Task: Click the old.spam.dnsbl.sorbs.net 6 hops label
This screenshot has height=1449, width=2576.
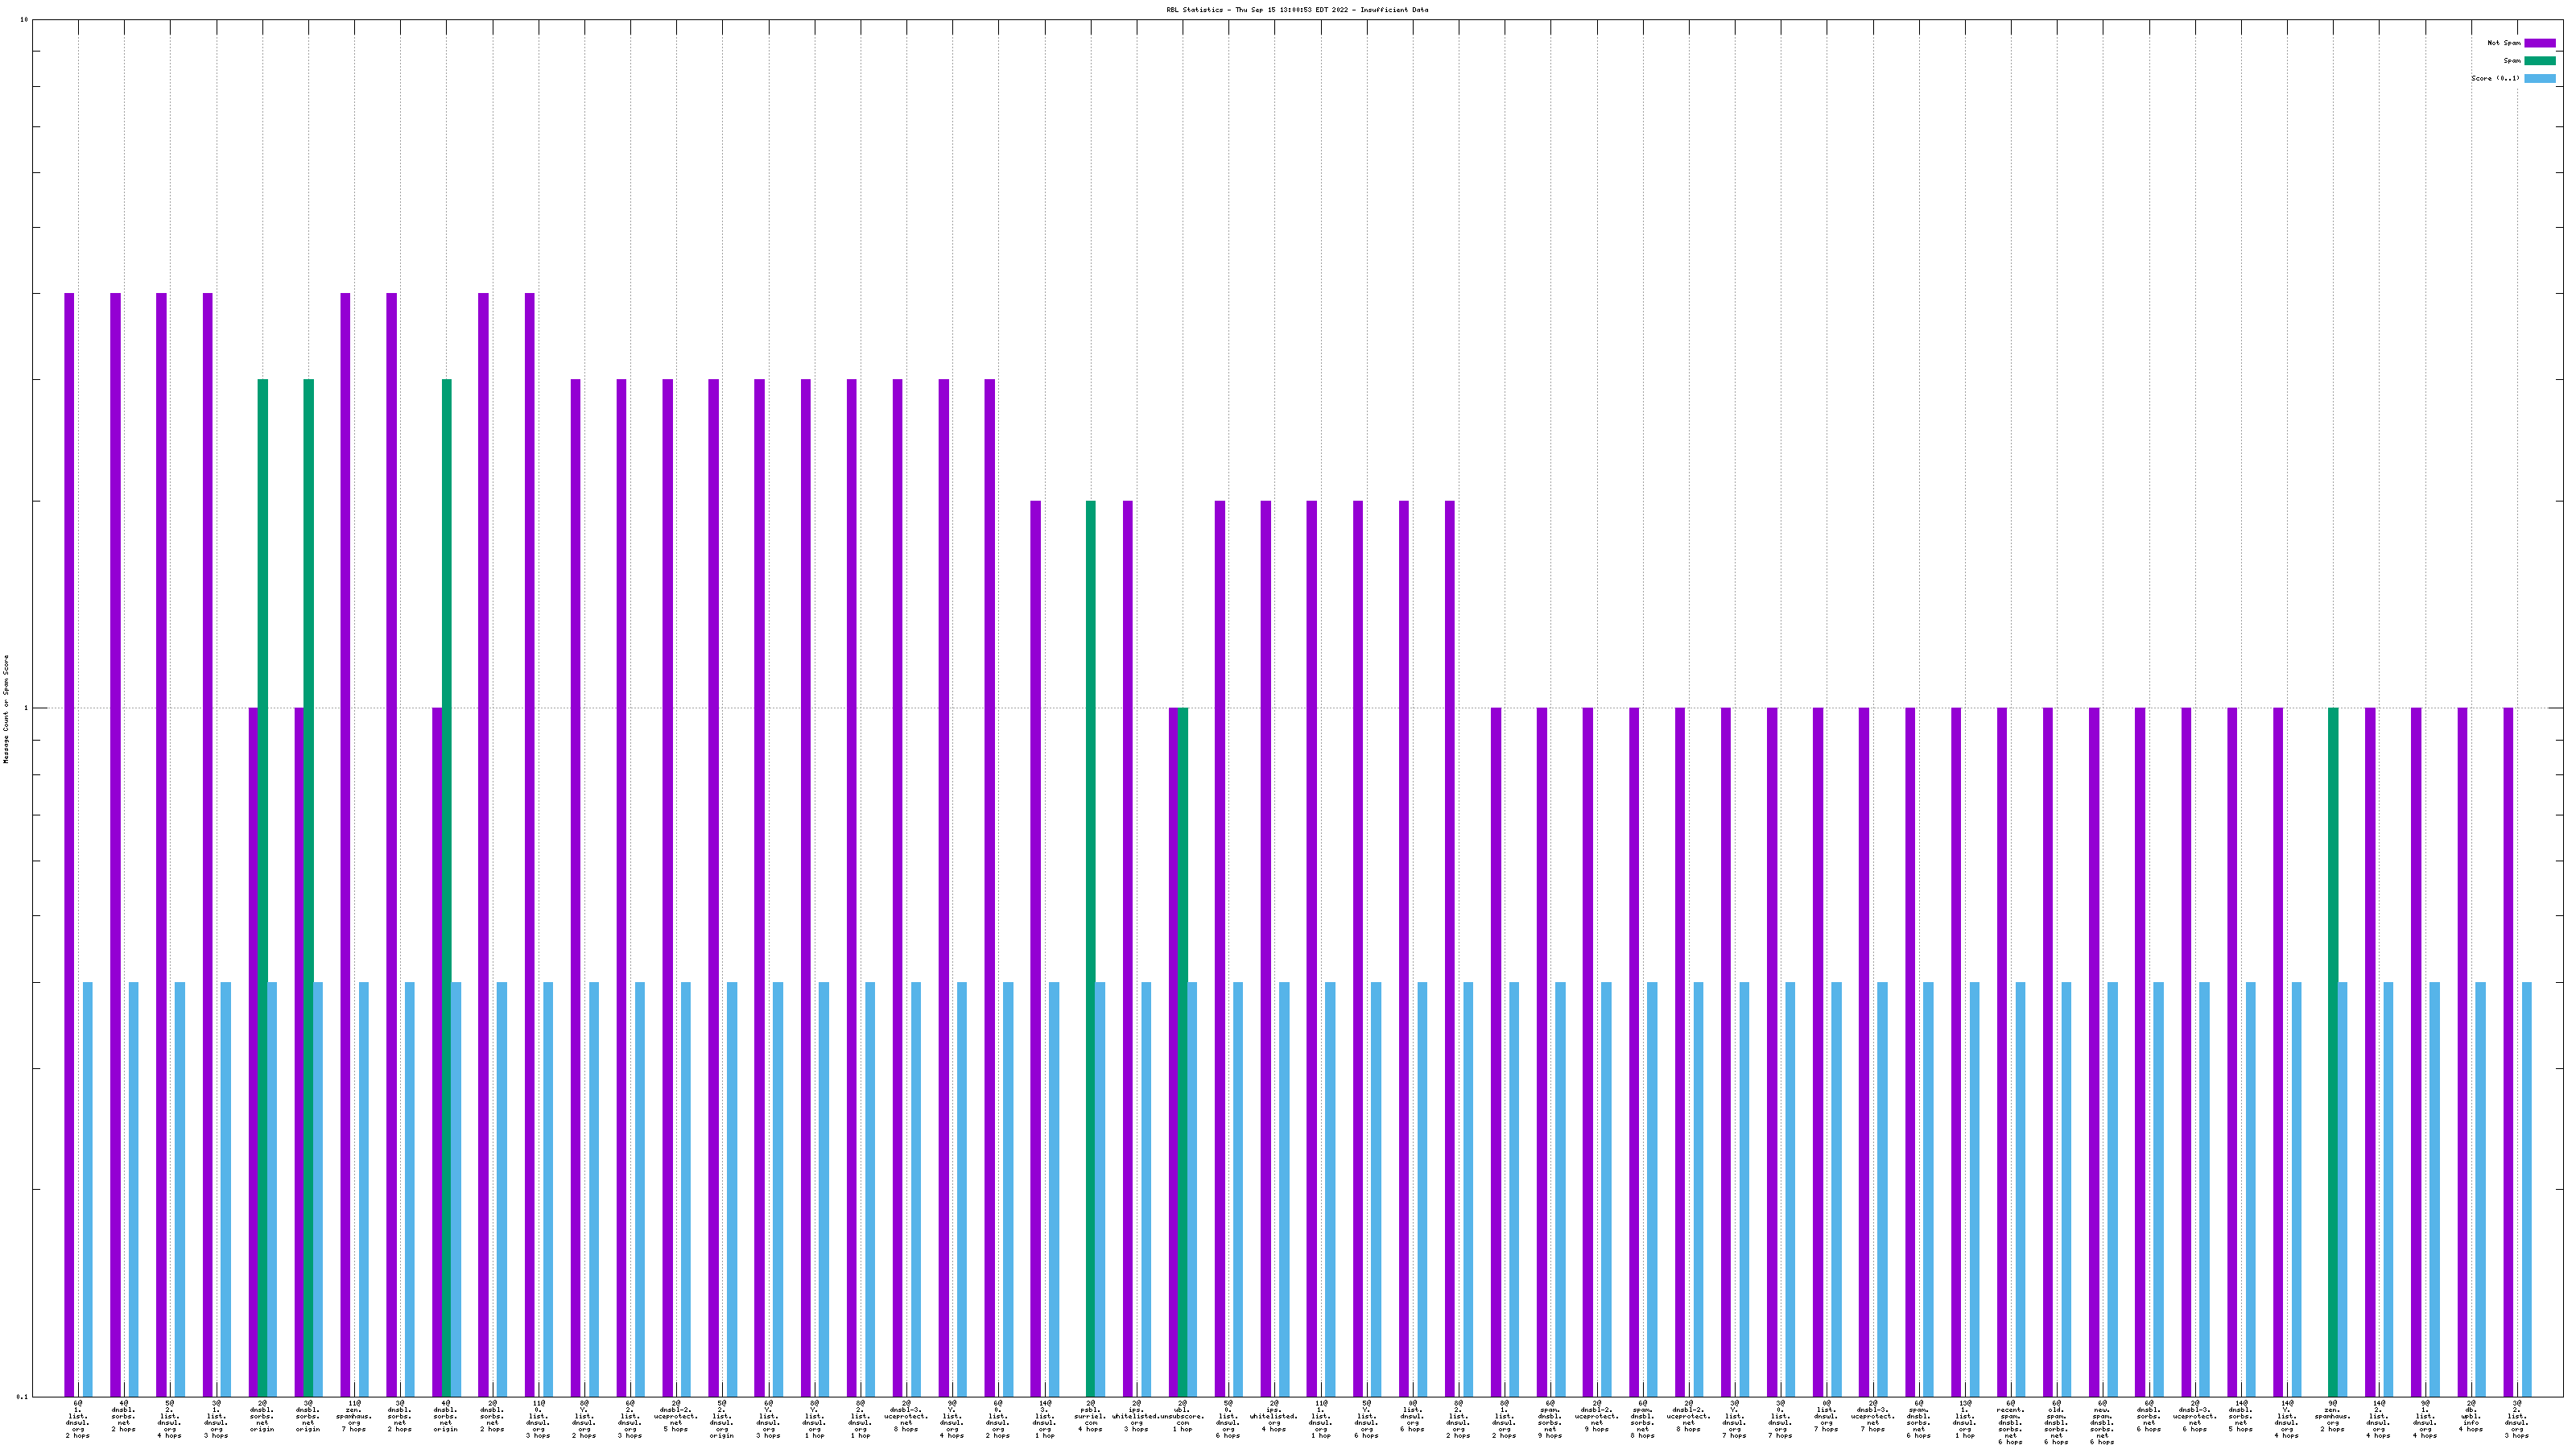Action: 2056,1423
